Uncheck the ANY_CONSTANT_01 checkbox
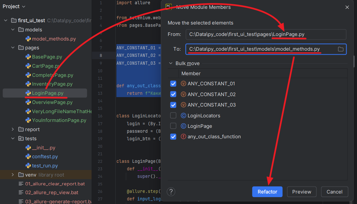357x204 pixels. point(173,84)
